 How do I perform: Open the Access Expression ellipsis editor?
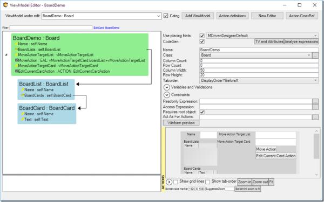coord(315,107)
